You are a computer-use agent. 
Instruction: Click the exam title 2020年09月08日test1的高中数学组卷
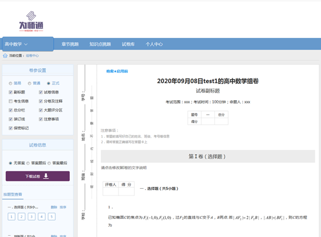[208, 81]
